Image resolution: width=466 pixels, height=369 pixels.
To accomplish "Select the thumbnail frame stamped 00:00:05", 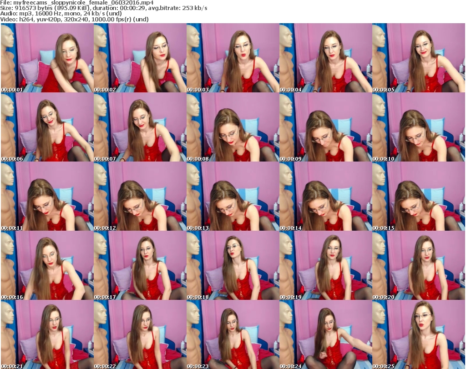I will 419,58.
